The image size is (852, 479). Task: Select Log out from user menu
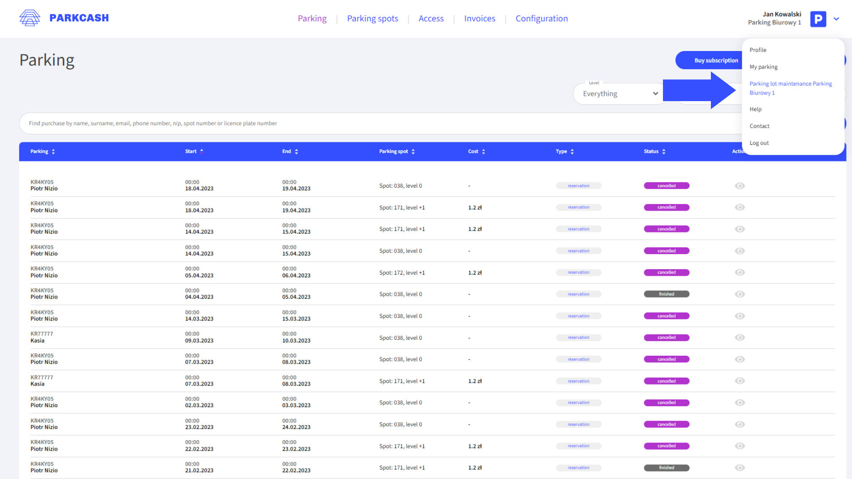(759, 143)
